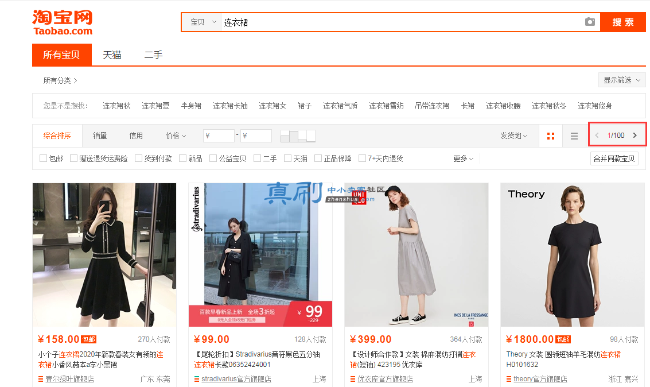Click the 合并同款宝贝 button
Viewport: 650px width, 387px height.
[614, 158]
